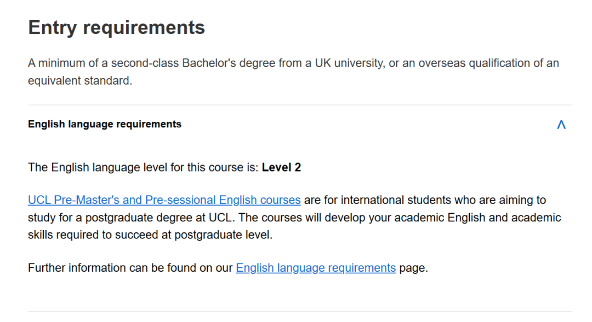
Task: Click the bold "English language requirements" accordion title
Action: (105, 124)
